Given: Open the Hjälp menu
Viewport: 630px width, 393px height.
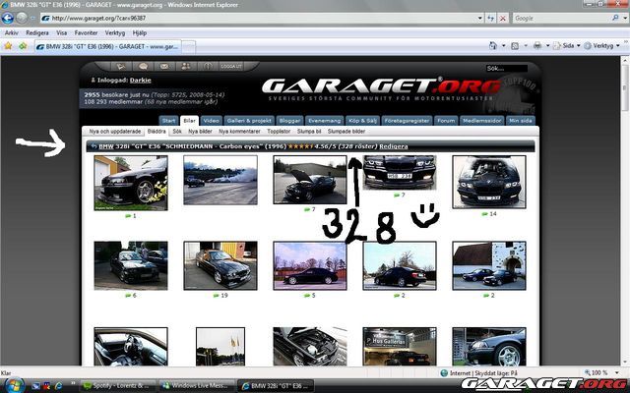Looking at the screenshot, I should [x=140, y=32].
